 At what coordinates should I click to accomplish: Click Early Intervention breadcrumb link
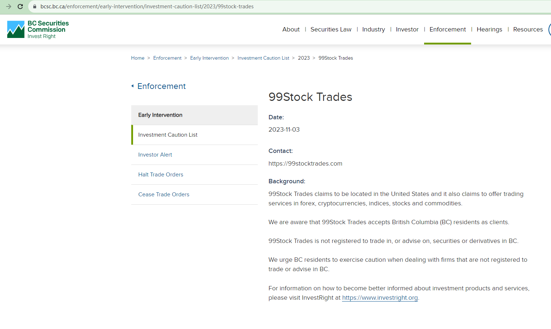tap(209, 58)
